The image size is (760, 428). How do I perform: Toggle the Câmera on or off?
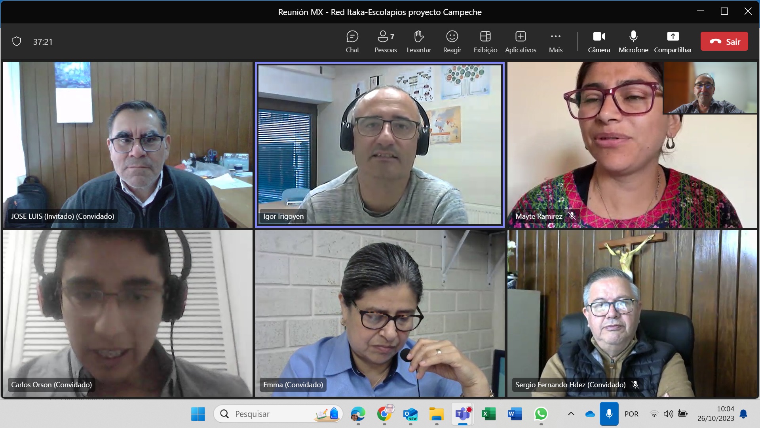tap(598, 41)
